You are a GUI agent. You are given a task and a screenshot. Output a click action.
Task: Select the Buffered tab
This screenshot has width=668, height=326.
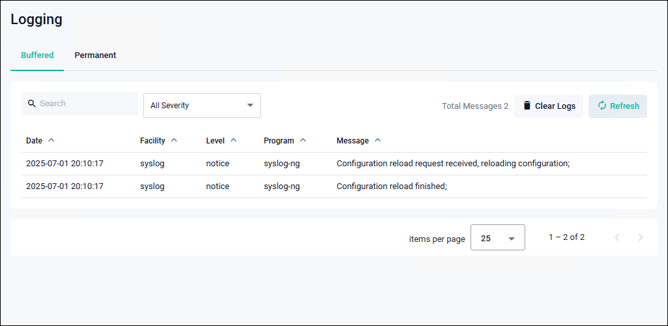(37, 55)
